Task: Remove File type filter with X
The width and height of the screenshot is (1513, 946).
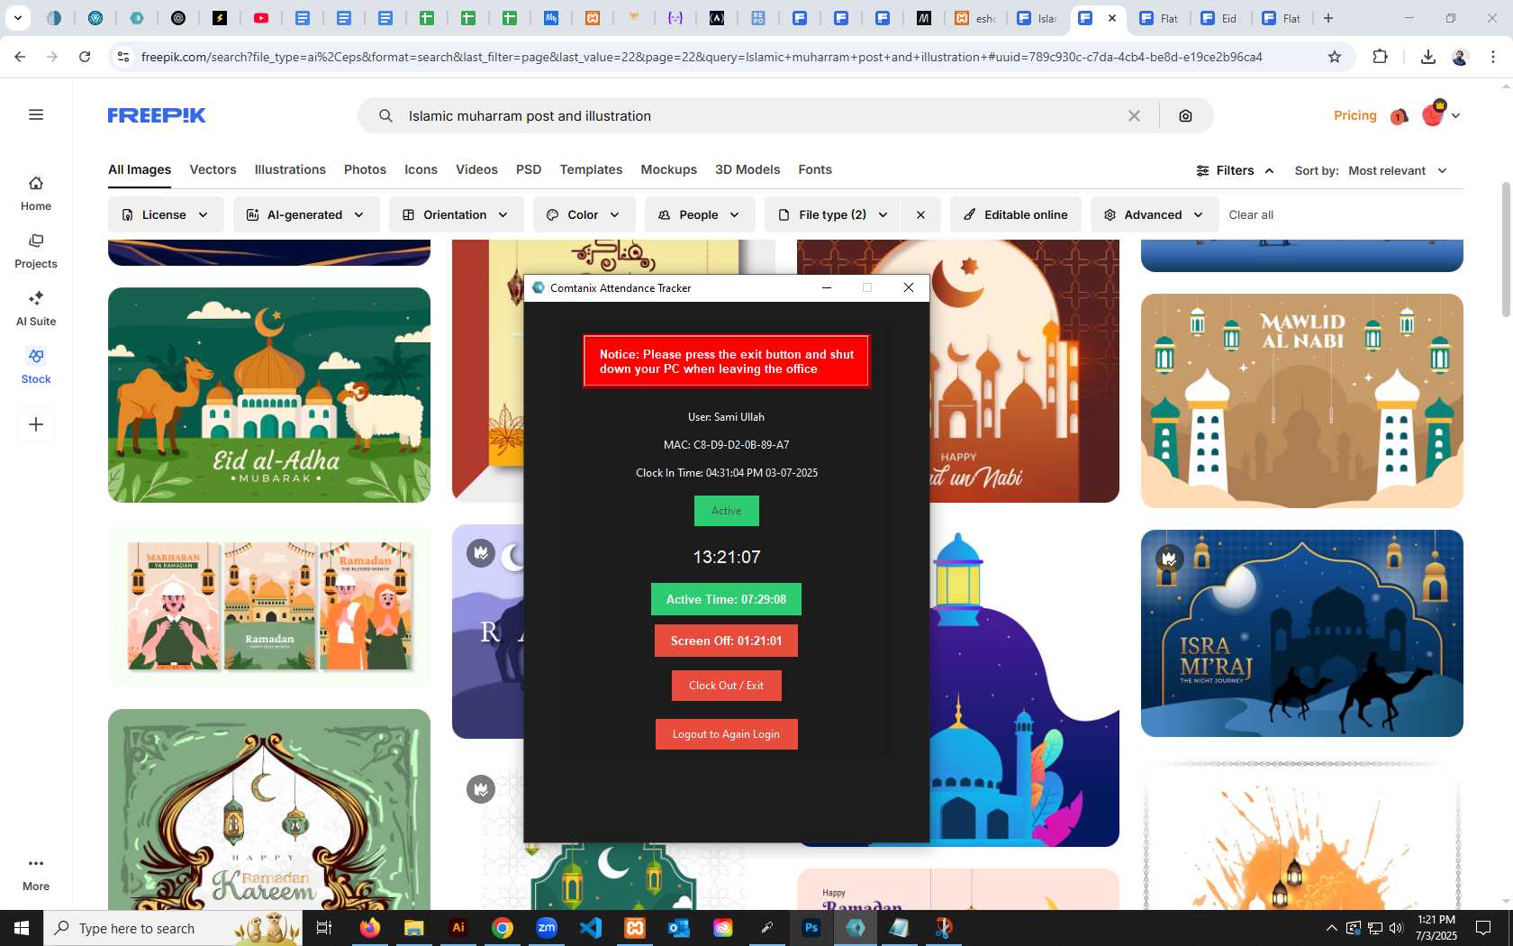Action: [920, 214]
